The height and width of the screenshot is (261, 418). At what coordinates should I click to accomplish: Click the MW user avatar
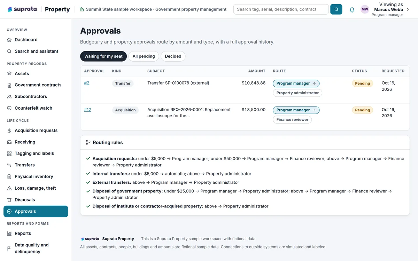click(x=365, y=9)
